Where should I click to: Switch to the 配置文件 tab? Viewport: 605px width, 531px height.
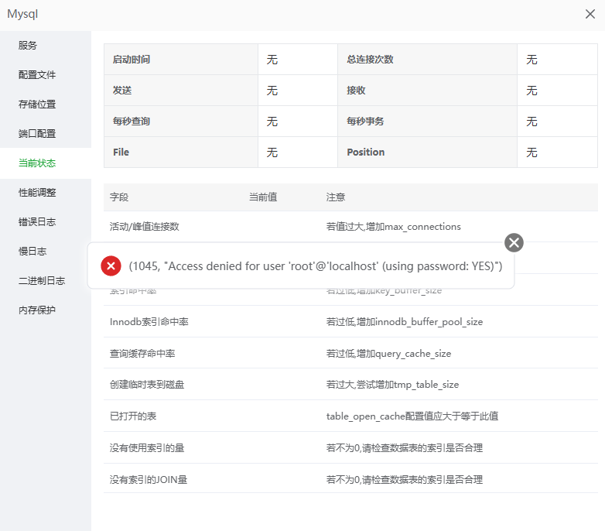pyautogui.click(x=37, y=75)
